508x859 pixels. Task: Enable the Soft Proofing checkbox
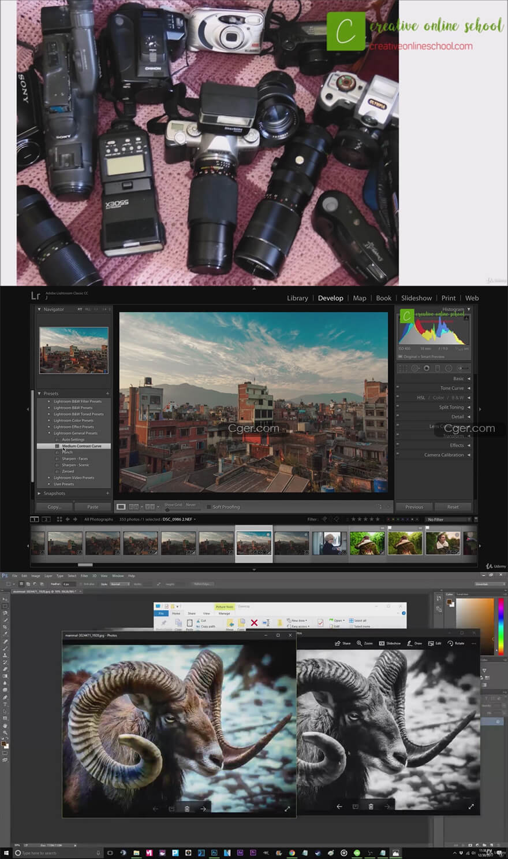pos(208,507)
